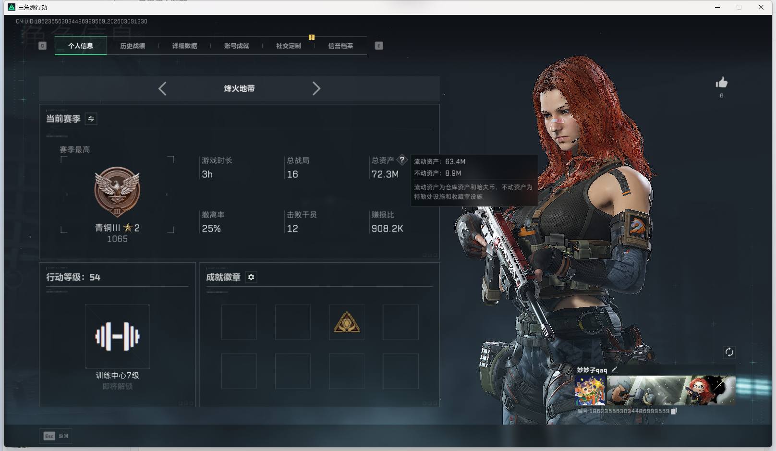Go to previous game mode with left arrow
The image size is (776, 451).
click(x=162, y=88)
